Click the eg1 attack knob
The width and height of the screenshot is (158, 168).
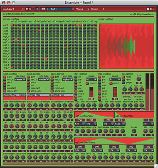click(77, 131)
